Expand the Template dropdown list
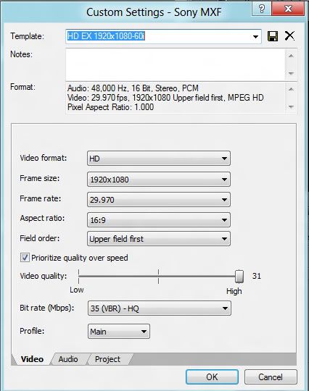 click(255, 37)
